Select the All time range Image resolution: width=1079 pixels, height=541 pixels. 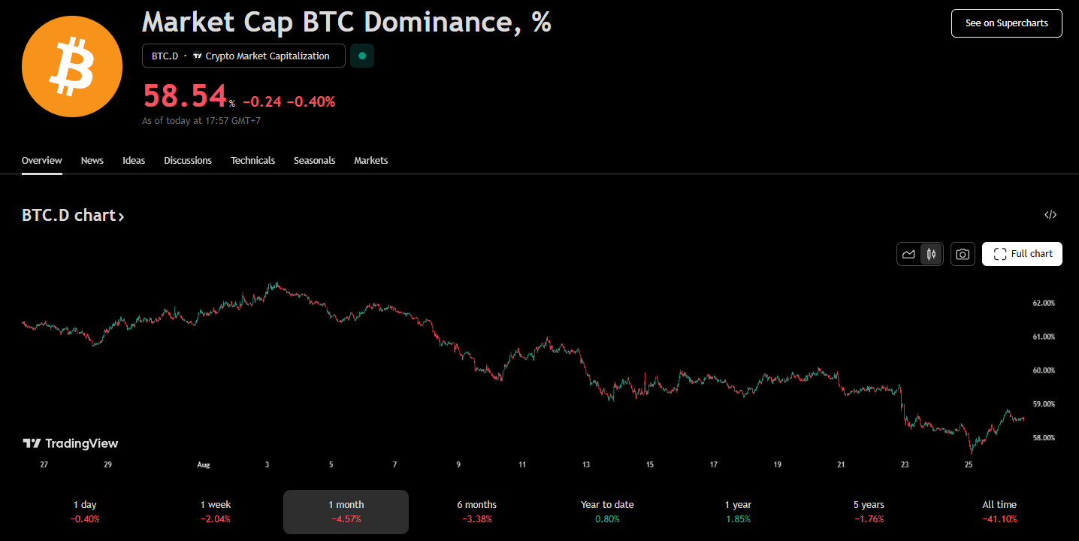999,512
